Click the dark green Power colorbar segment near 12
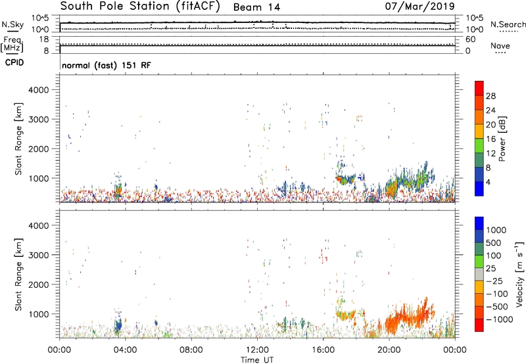 point(479,160)
